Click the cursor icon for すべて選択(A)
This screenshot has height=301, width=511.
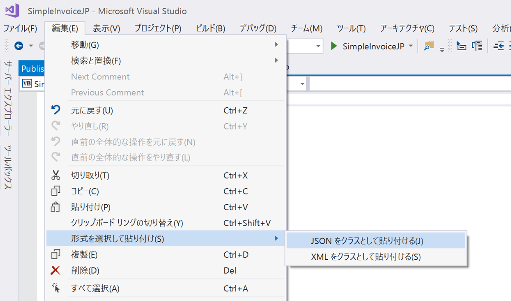click(x=56, y=288)
